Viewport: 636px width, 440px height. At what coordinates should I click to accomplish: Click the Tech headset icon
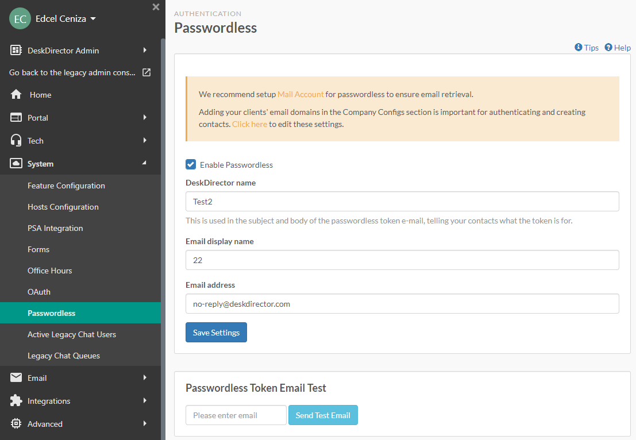click(x=16, y=141)
